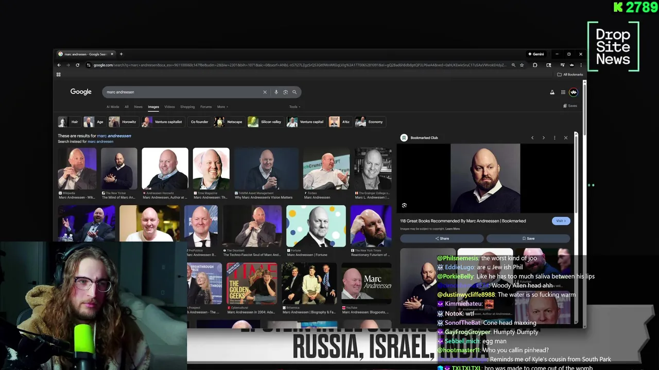The width and height of the screenshot is (659, 370).
Task: Clear the search query with X
Action: (265, 92)
